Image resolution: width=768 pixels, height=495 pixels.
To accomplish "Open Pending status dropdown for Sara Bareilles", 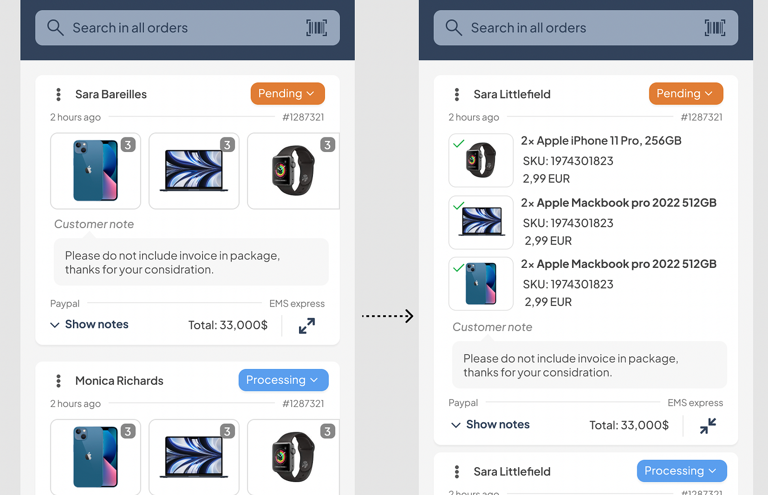I will [x=287, y=93].
